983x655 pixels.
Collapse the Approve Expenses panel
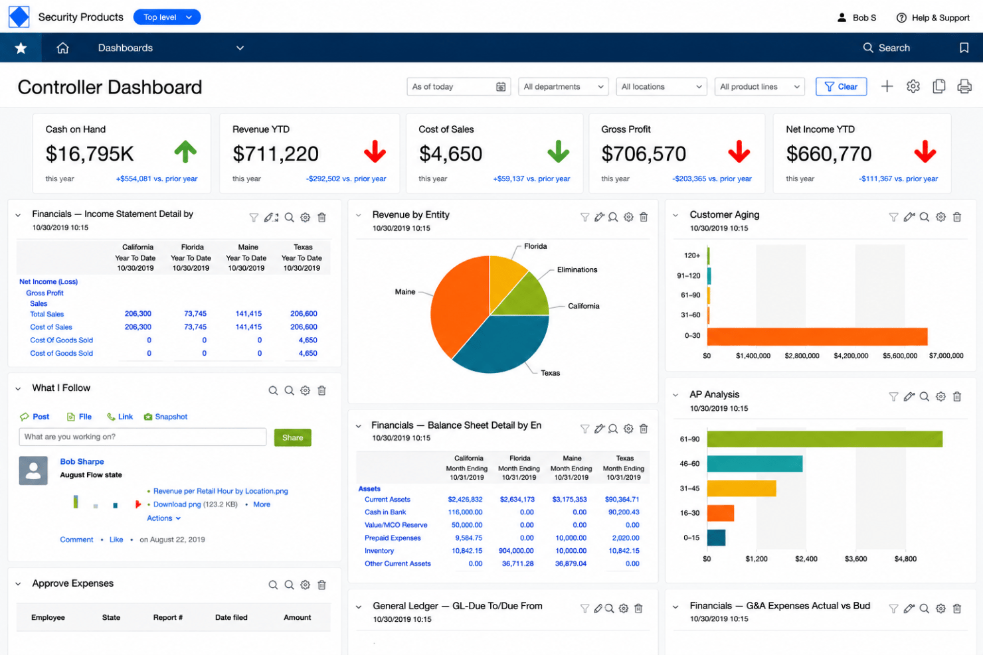click(18, 584)
